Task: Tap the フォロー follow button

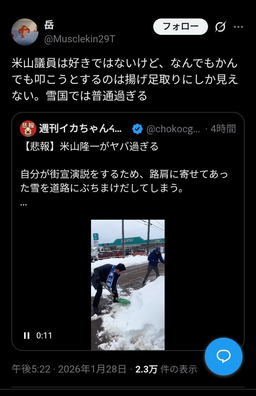Action: pyautogui.click(x=180, y=27)
